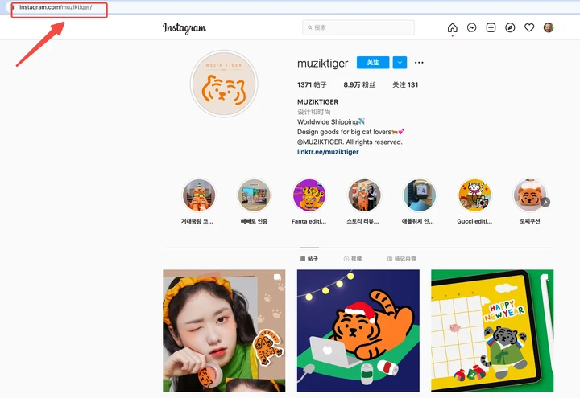Open the Messenger direct messages icon
This screenshot has height=398, width=580.
click(x=471, y=27)
